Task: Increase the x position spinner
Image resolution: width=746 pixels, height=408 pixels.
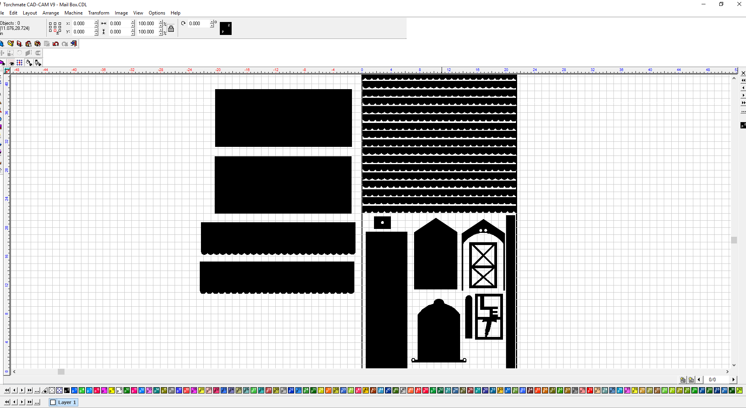Action: (x=96, y=22)
